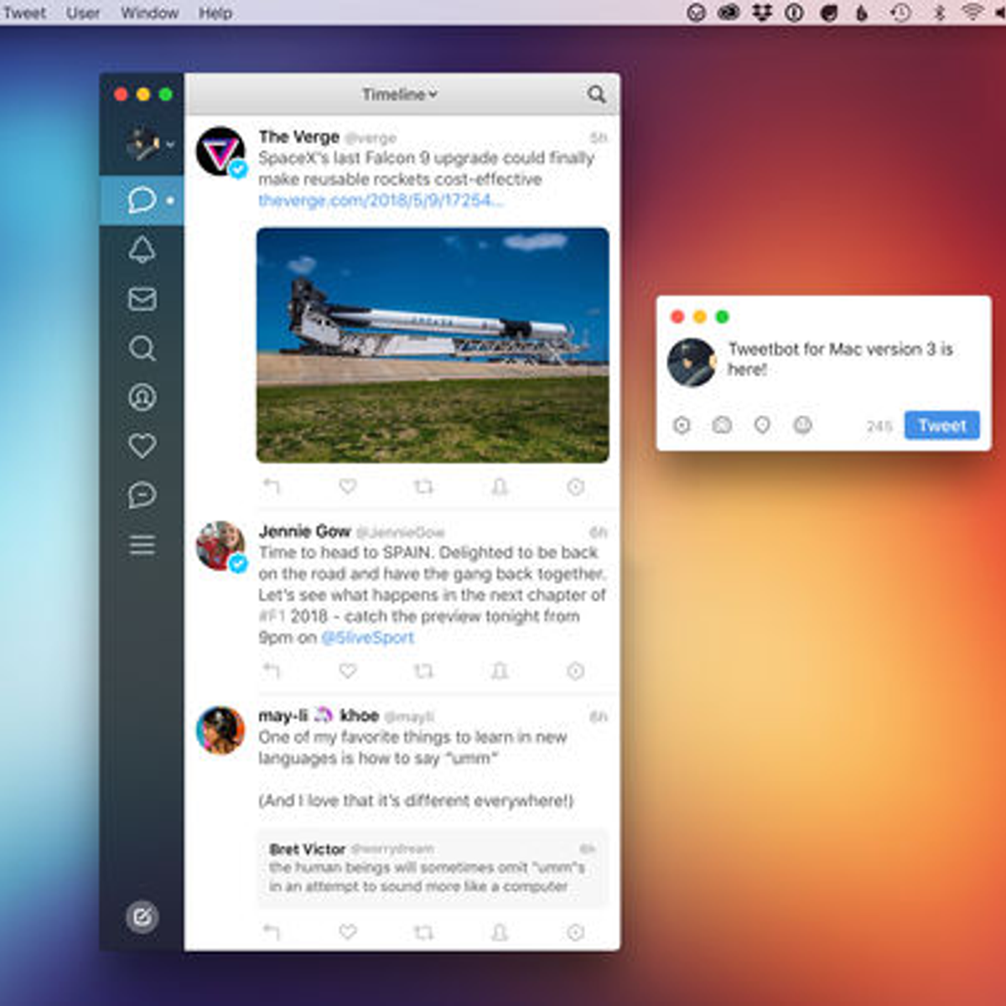Open Dropbox icon in menu bar
The width and height of the screenshot is (1006, 1006).
tap(762, 12)
